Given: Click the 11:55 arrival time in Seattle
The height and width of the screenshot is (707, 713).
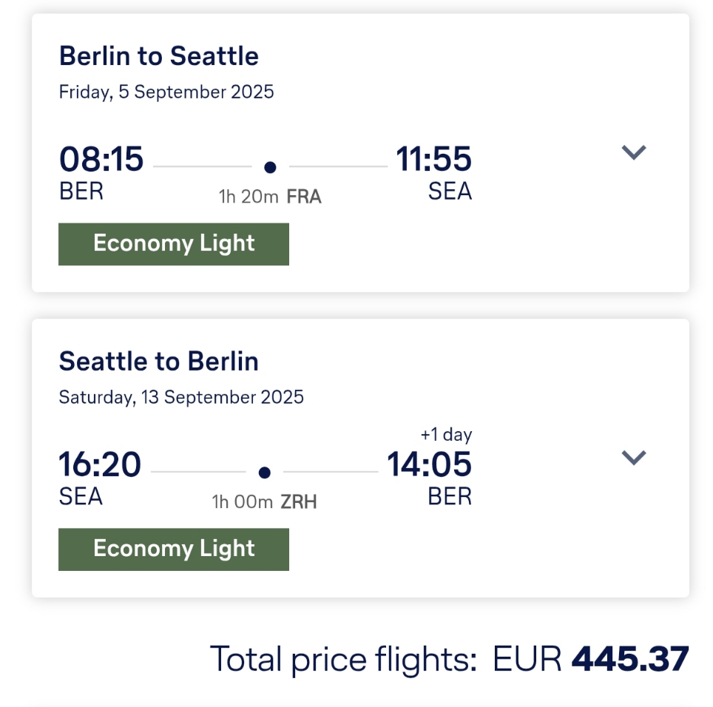Looking at the screenshot, I should [x=434, y=159].
